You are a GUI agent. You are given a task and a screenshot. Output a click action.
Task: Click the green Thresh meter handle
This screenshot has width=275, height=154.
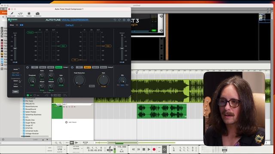click(x=30, y=33)
